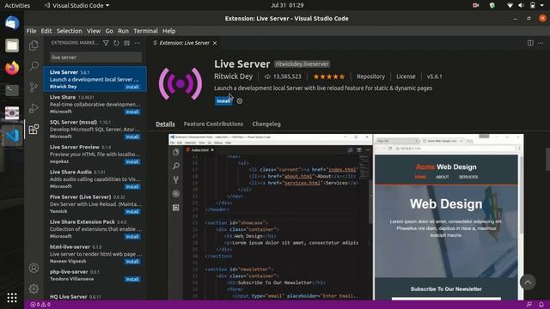Refresh the extensions list
This screenshot has height=309, width=550.
click(x=116, y=43)
